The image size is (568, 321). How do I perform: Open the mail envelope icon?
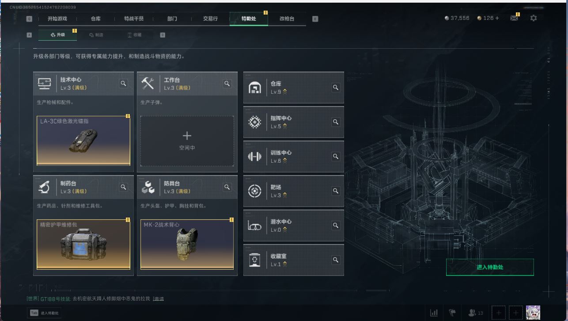514,18
